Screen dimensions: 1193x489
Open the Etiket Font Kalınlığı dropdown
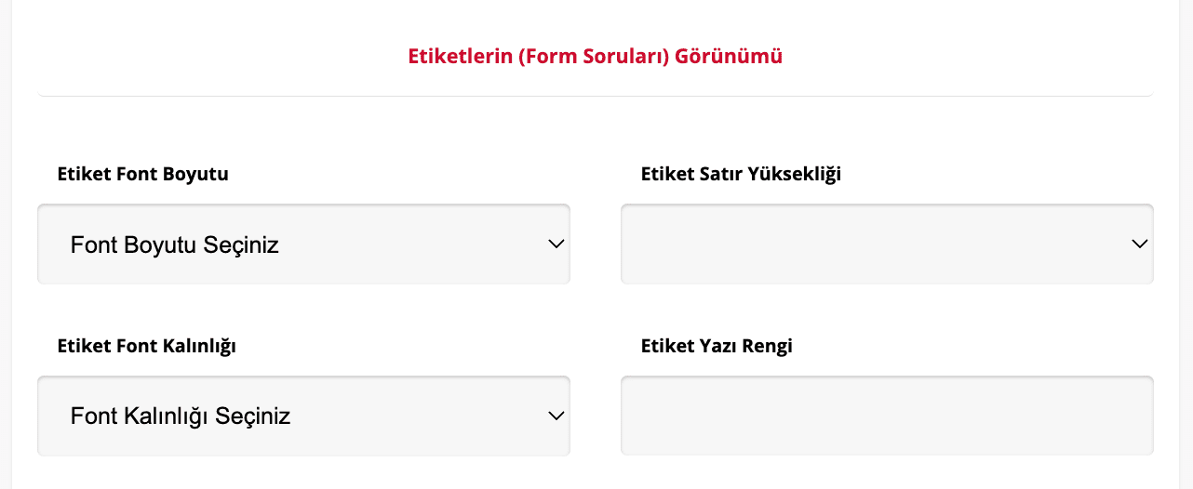tap(303, 416)
